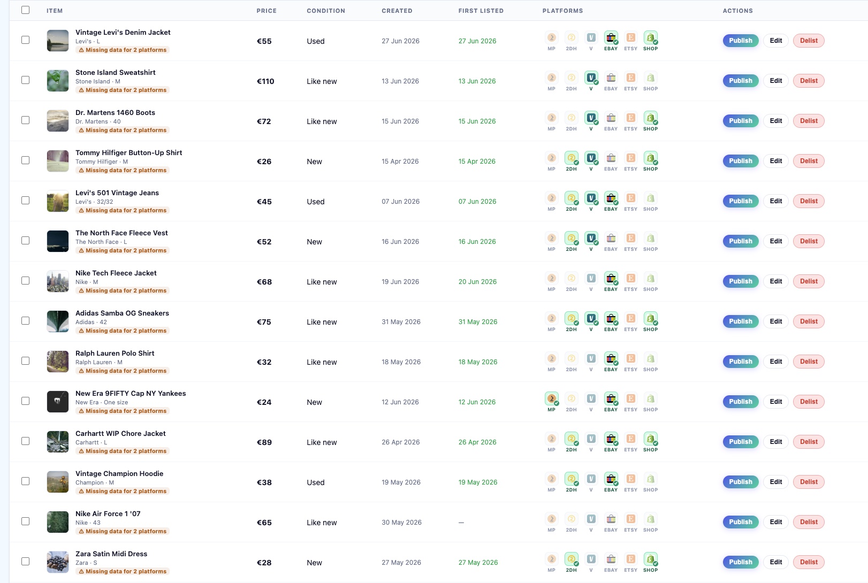This screenshot has width=868, height=583.
Task: Toggle the select-all checkbox in table header
Action: 25,10
